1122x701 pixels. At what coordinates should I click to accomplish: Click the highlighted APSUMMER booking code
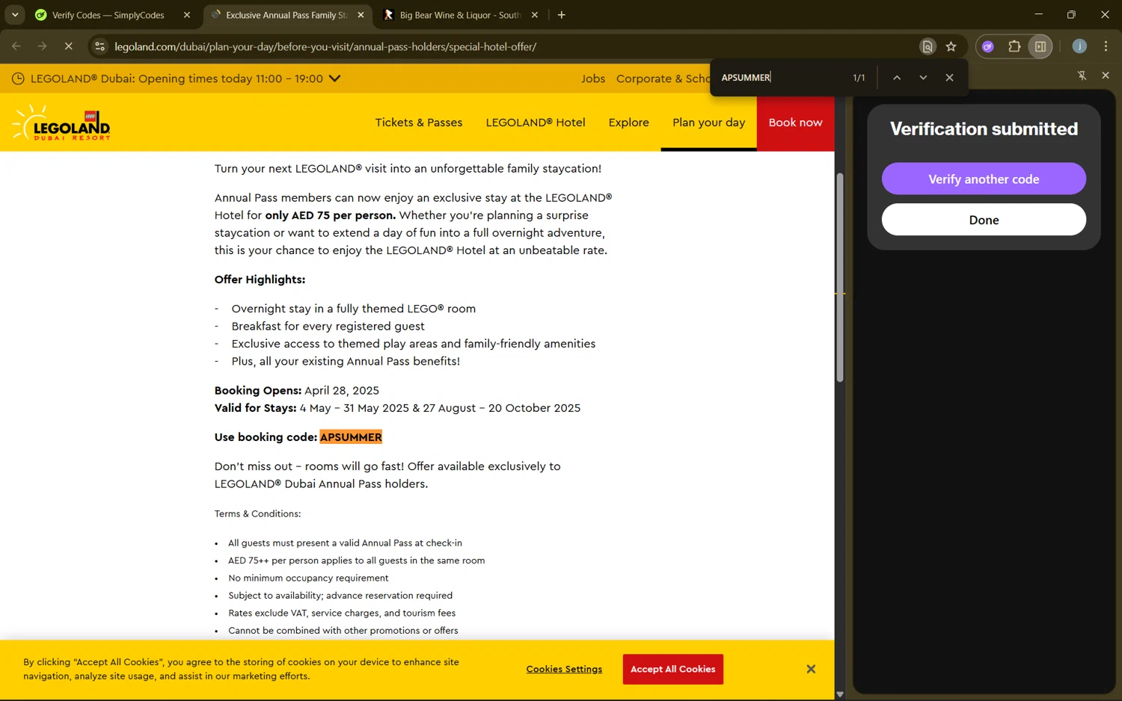351,437
